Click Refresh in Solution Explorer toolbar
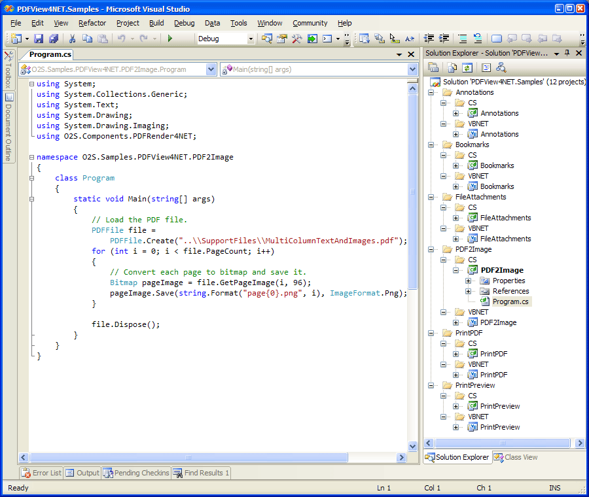Viewport: 589px width, 497px height. 467,67
